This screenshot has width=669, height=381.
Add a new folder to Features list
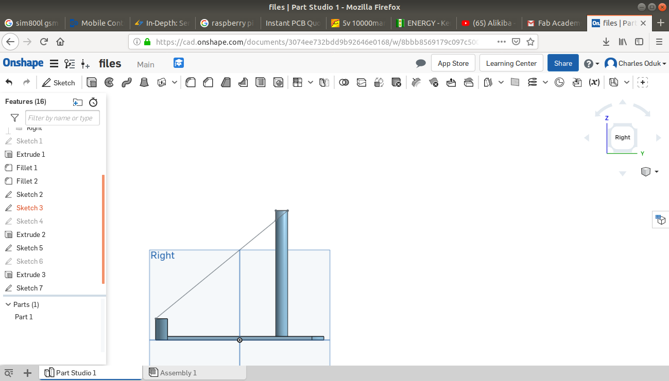77,102
